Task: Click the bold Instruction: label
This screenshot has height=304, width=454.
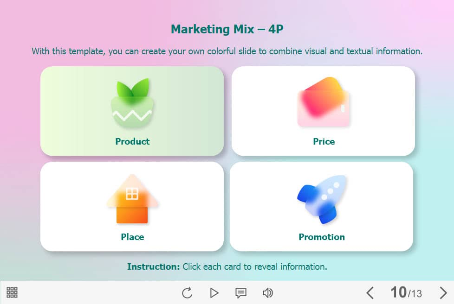Action: pos(153,266)
